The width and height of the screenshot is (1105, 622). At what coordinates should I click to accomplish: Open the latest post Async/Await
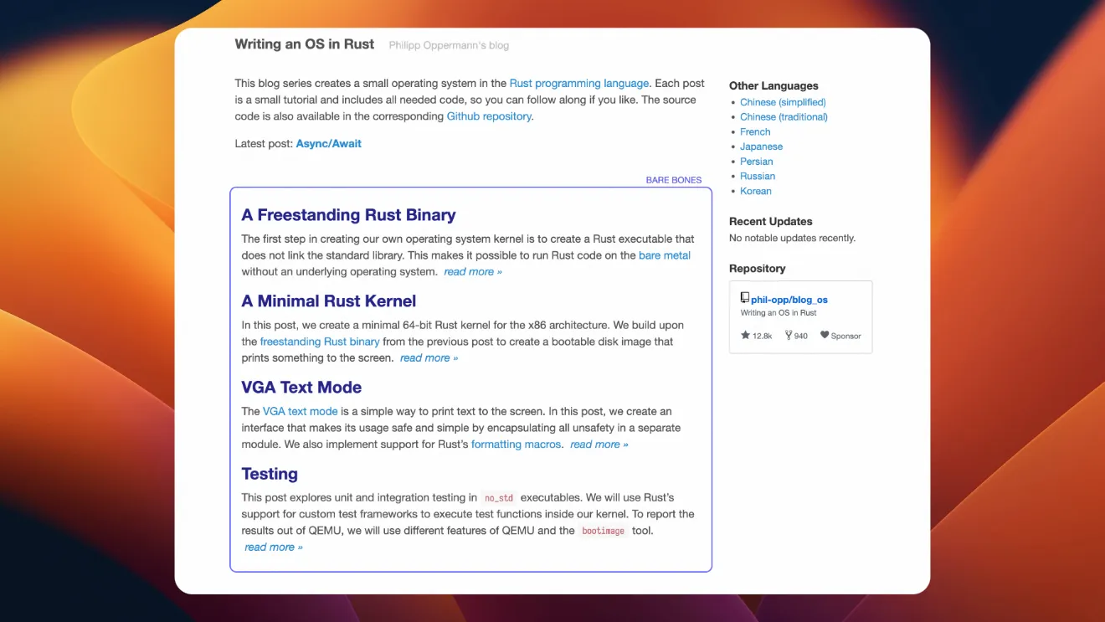pyautogui.click(x=328, y=144)
